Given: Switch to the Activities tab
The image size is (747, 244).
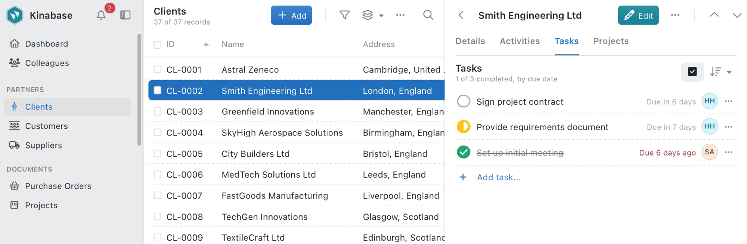Looking at the screenshot, I should tap(520, 41).
